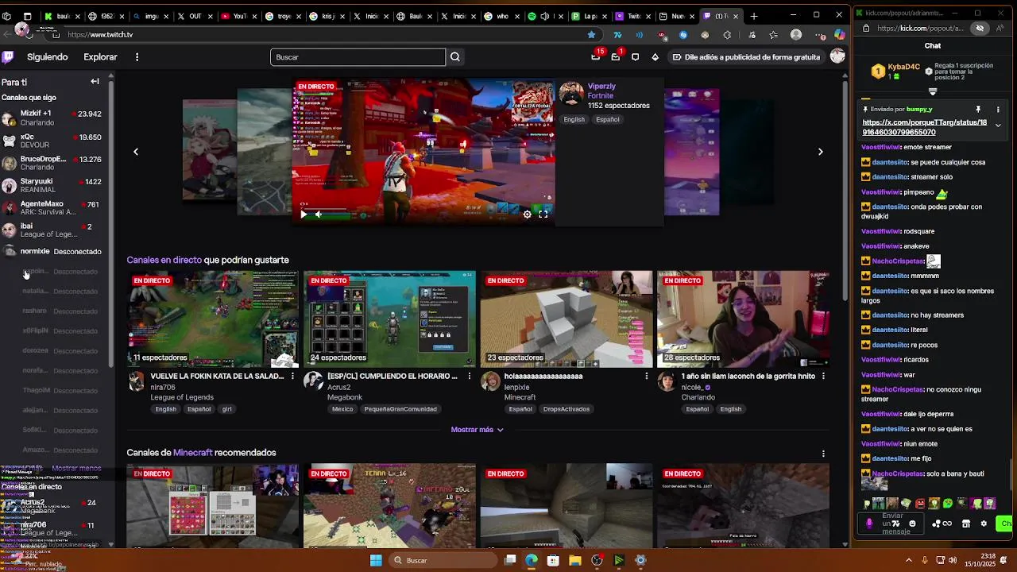Open the Explorar tab
This screenshot has height=572, width=1017.
point(100,57)
